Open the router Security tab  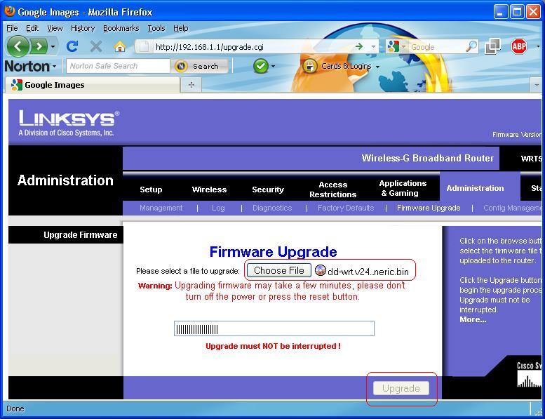point(268,189)
